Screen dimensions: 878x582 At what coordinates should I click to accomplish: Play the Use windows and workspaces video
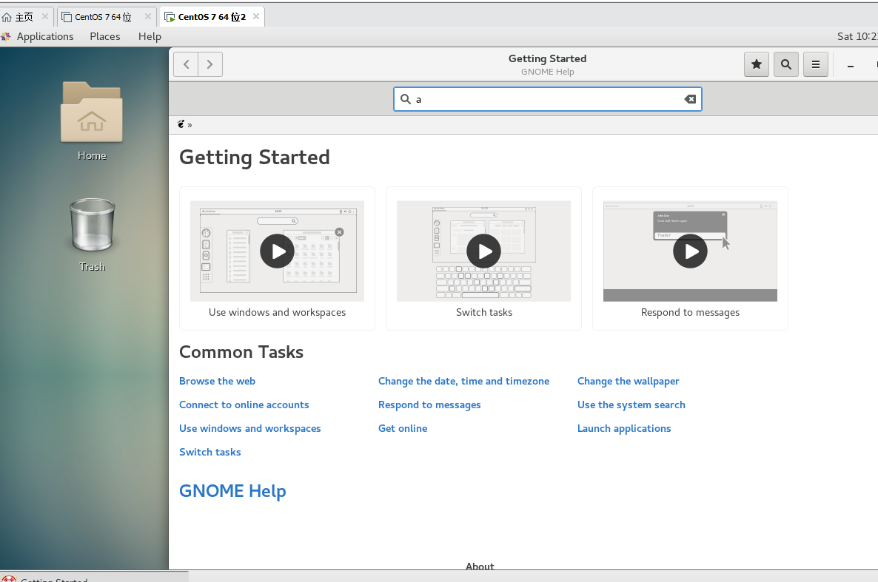coord(277,251)
